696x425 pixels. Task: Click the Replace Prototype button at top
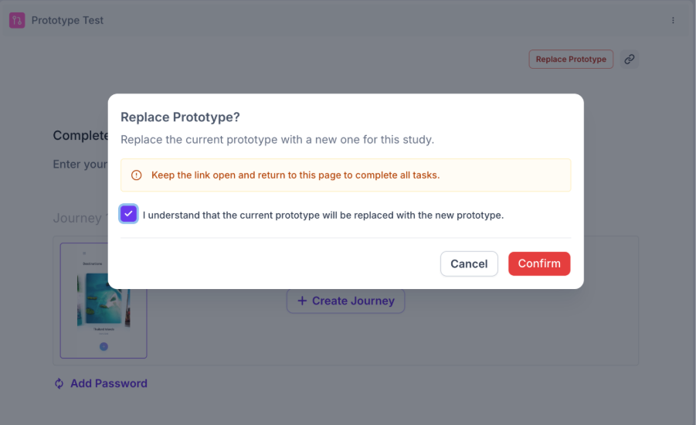(571, 59)
